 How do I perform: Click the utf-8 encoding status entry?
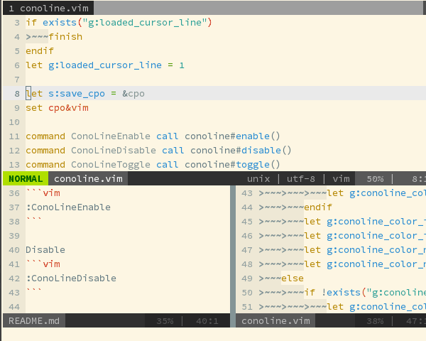(301, 178)
